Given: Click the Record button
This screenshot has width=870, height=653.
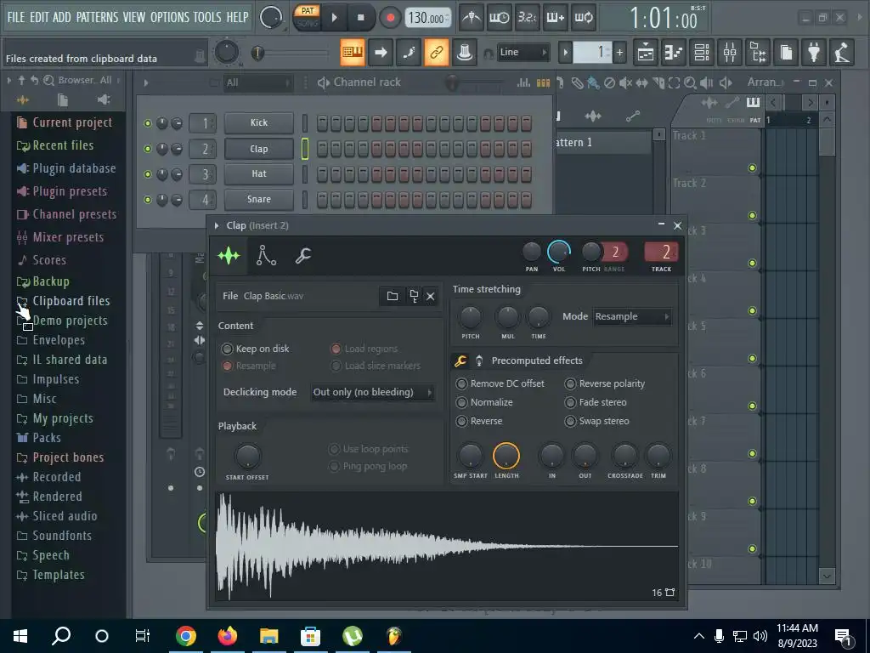Looking at the screenshot, I should pyautogui.click(x=390, y=18).
